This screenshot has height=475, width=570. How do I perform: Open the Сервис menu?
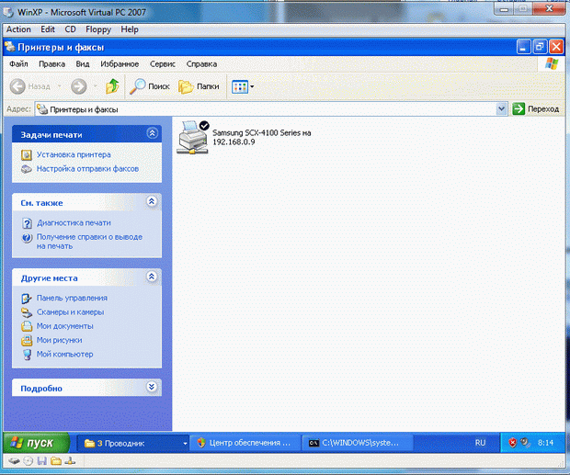click(x=163, y=64)
